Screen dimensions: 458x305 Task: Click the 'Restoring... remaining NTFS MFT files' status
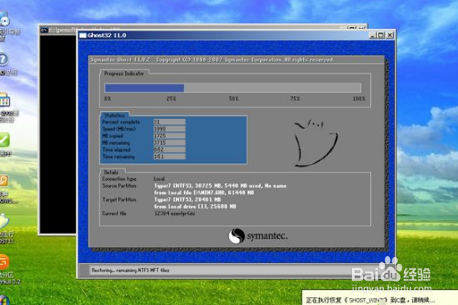(131, 270)
